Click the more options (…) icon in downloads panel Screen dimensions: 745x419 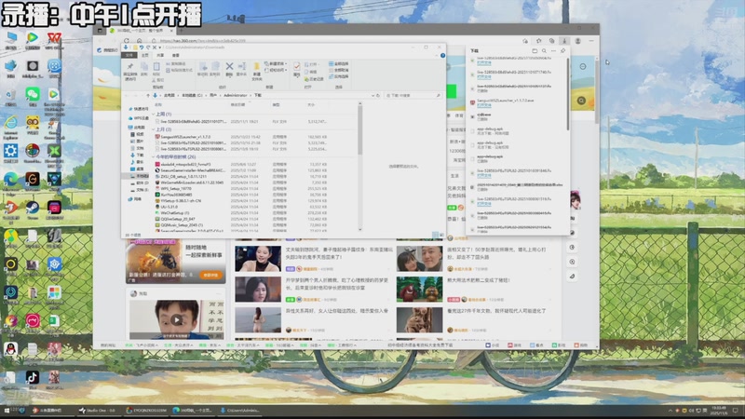[553, 50]
